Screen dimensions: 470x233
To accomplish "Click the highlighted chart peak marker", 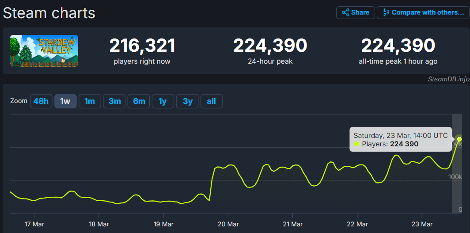I will click(x=459, y=139).
